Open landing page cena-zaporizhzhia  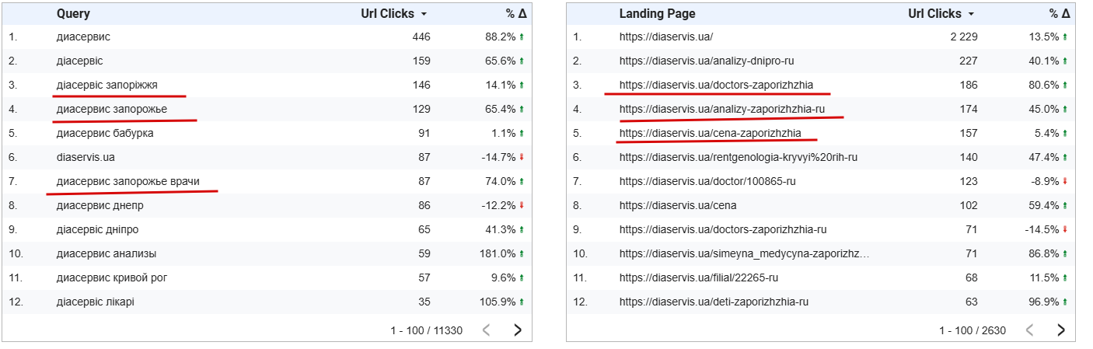[x=711, y=133]
